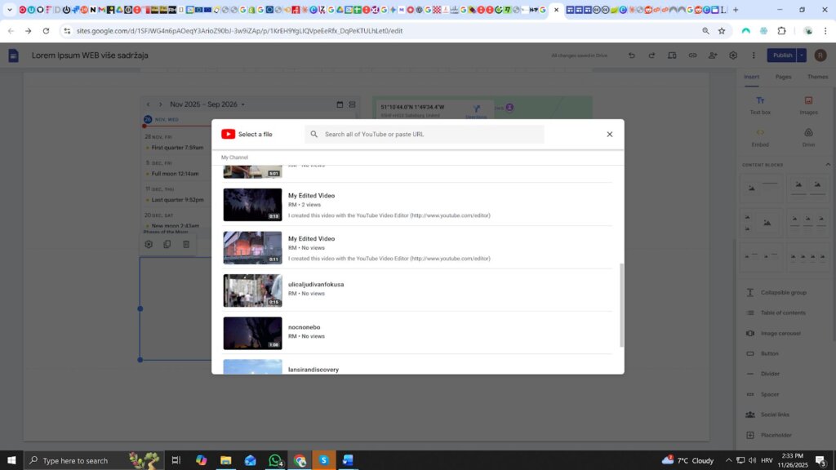Click the Copy published site link icon

pyautogui.click(x=692, y=55)
